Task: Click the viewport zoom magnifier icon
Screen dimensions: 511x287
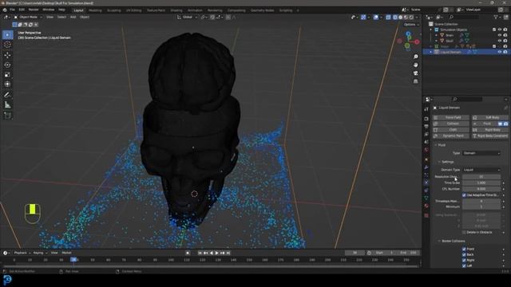Action: point(416,57)
